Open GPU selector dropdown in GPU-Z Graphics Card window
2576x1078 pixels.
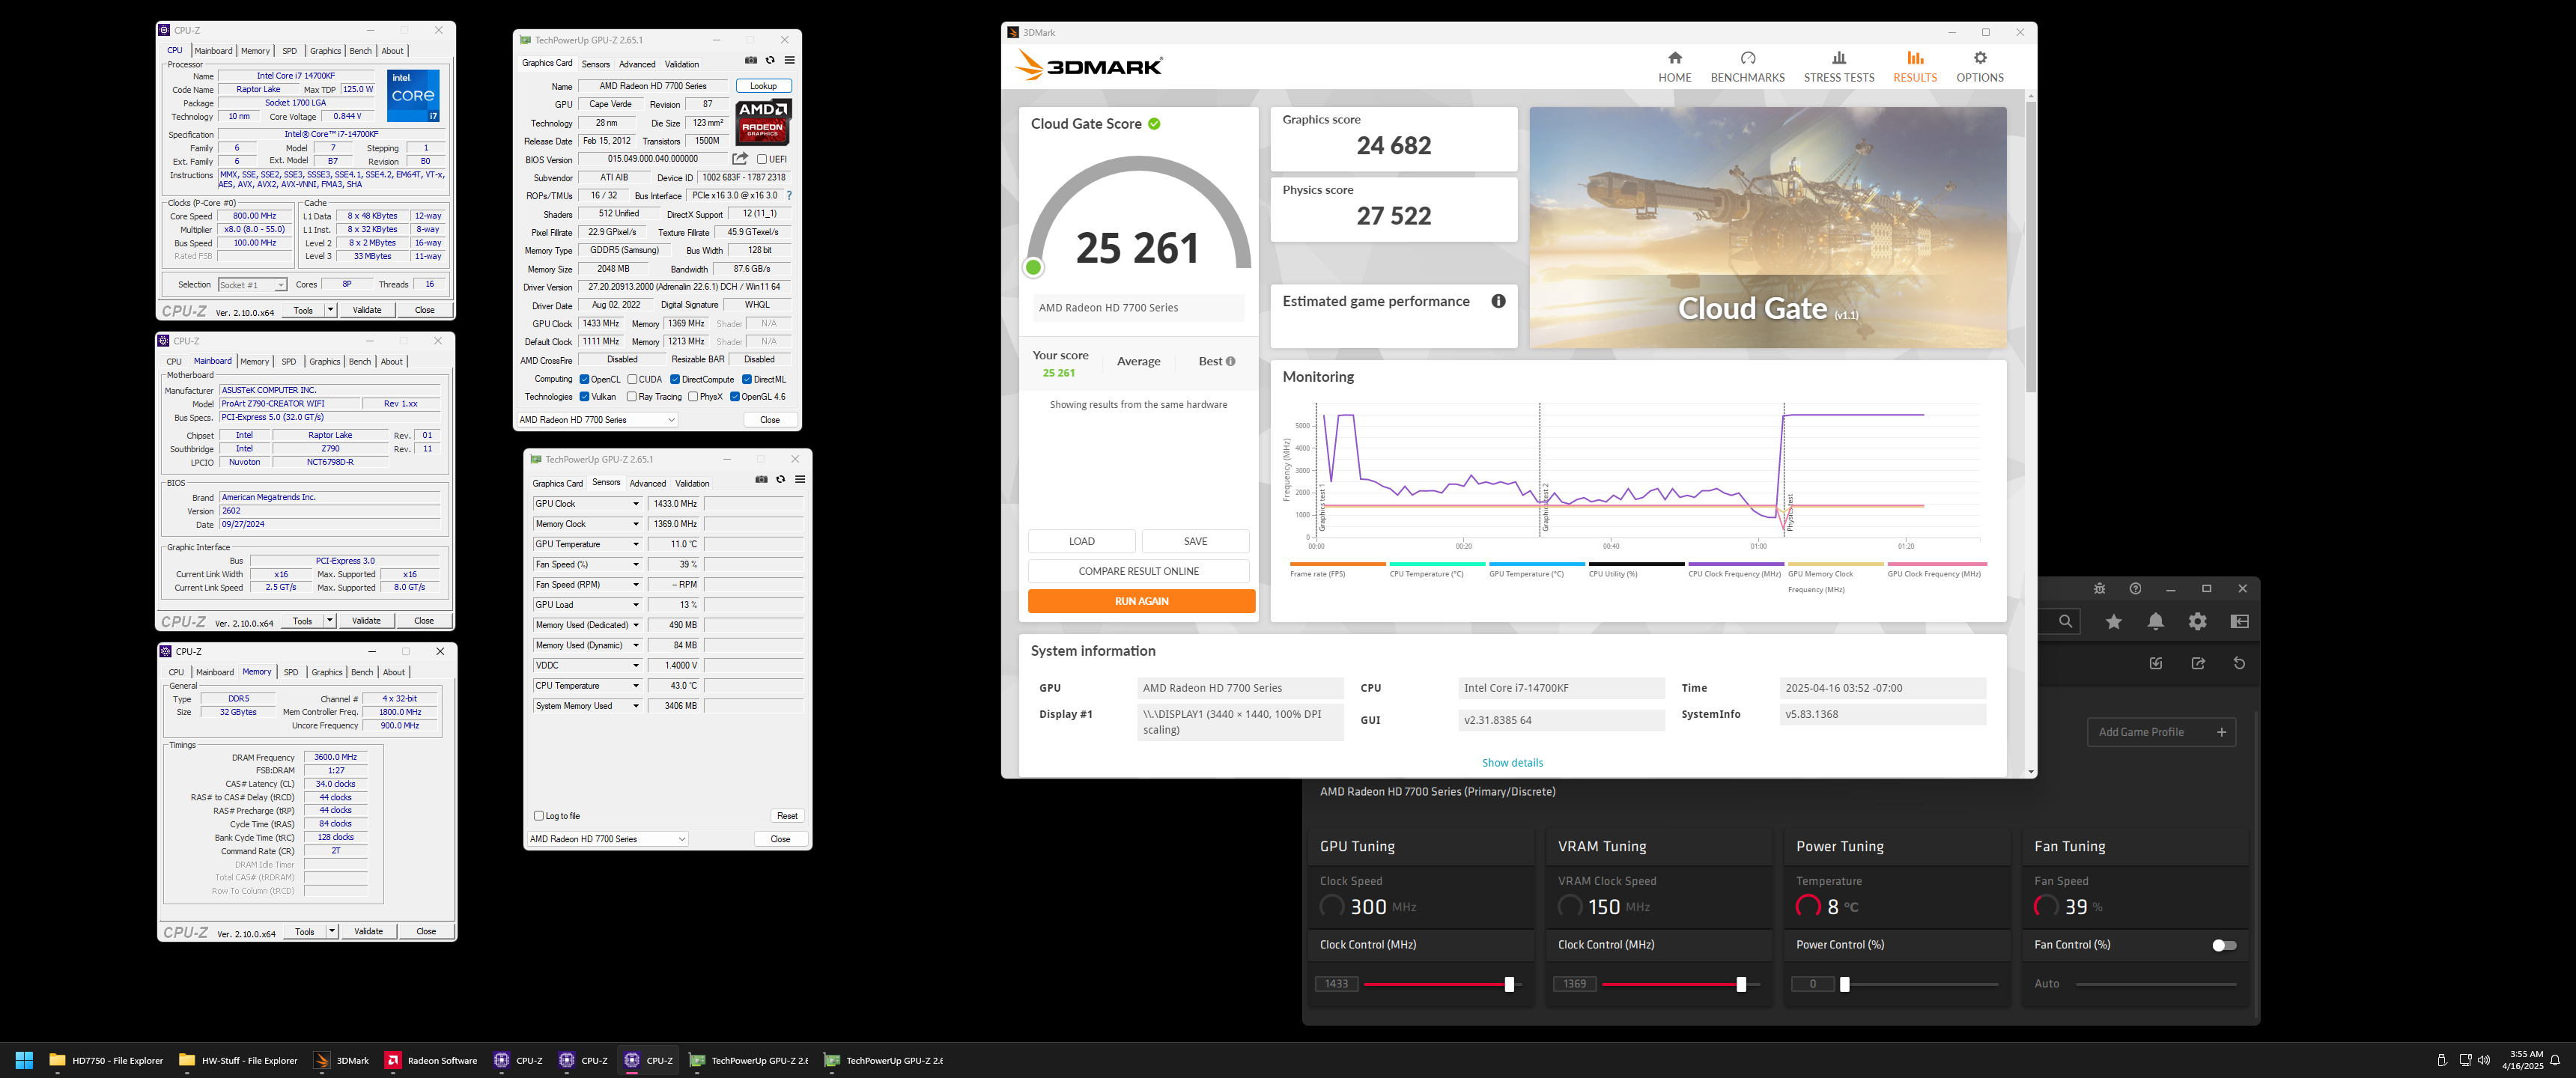click(597, 420)
